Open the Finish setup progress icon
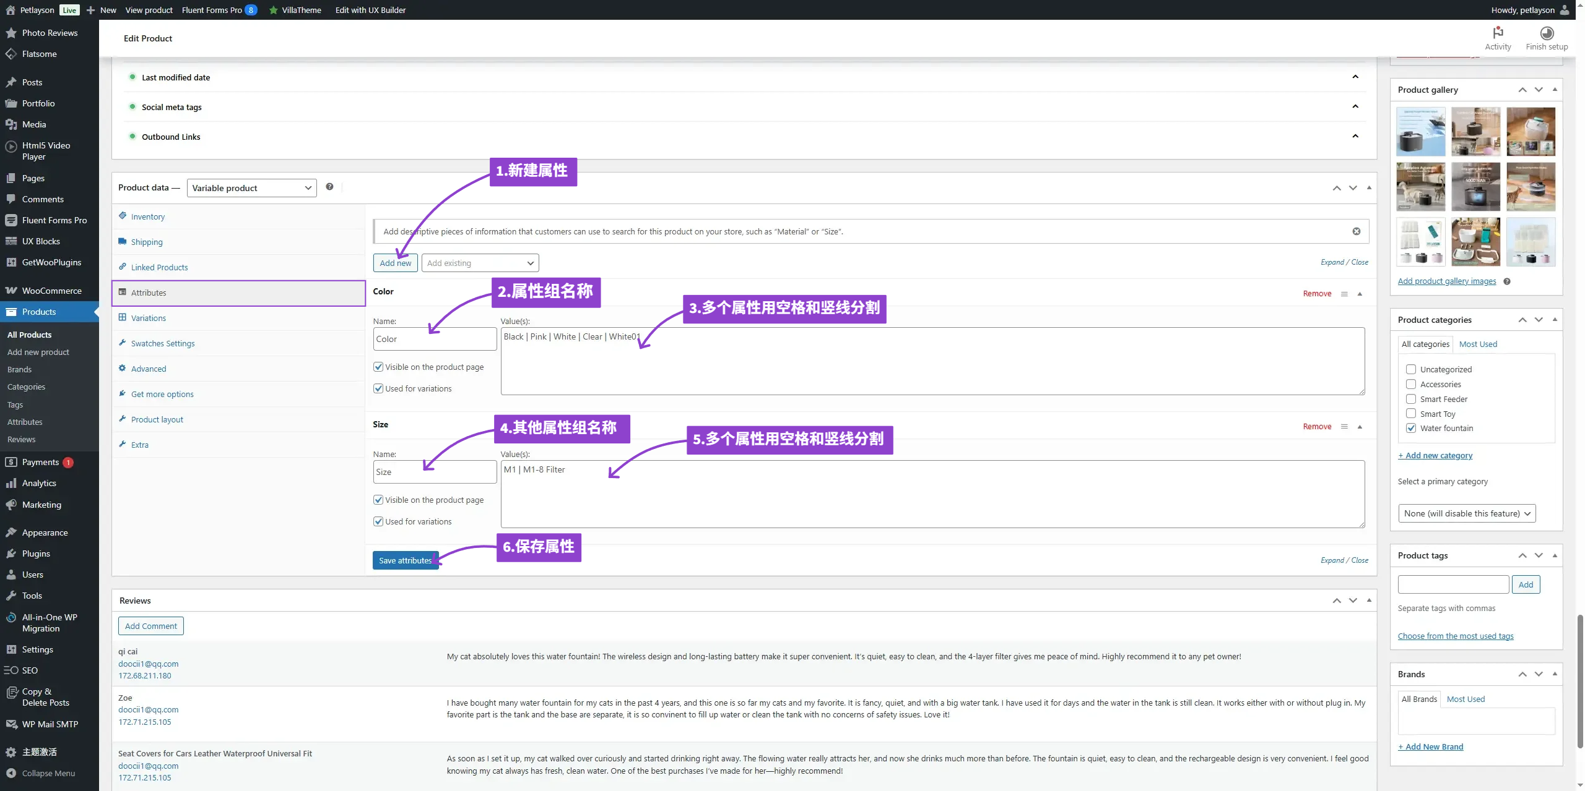The image size is (1585, 791). [x=1546, y=33]
